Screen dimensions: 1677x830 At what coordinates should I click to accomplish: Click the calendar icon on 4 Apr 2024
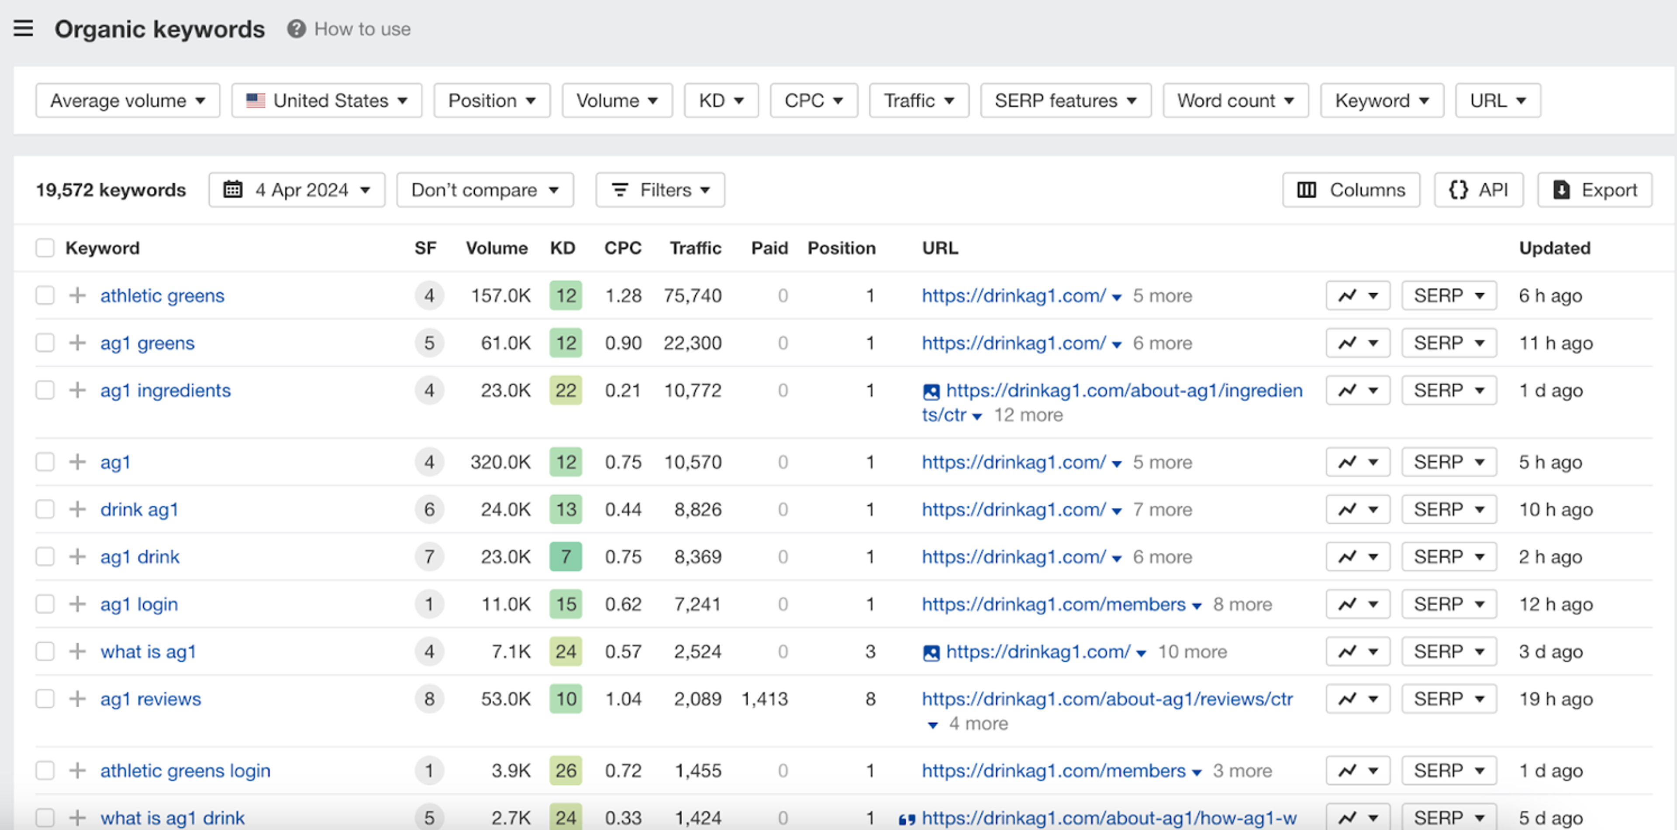232,190
